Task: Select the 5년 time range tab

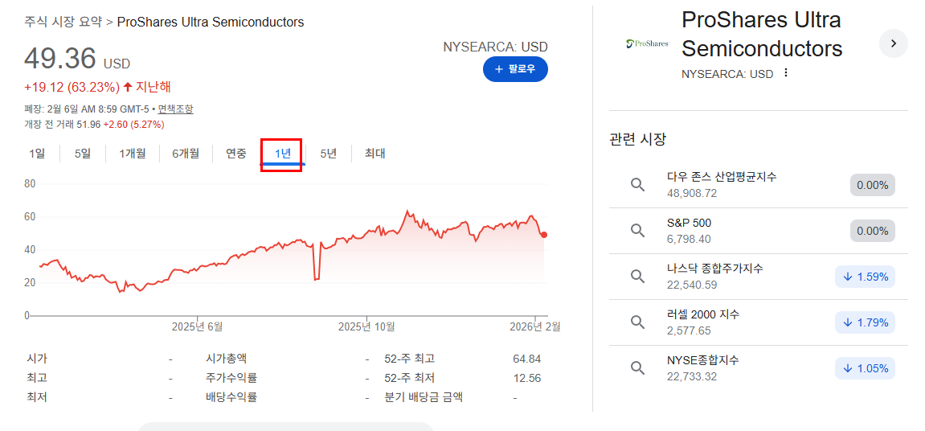Action: click(329, 154)
